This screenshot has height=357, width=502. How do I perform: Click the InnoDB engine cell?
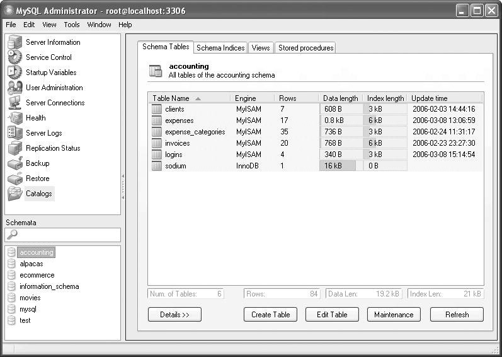(x=248, y=166)
